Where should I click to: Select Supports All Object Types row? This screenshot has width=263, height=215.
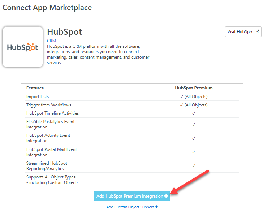[132, 180]
